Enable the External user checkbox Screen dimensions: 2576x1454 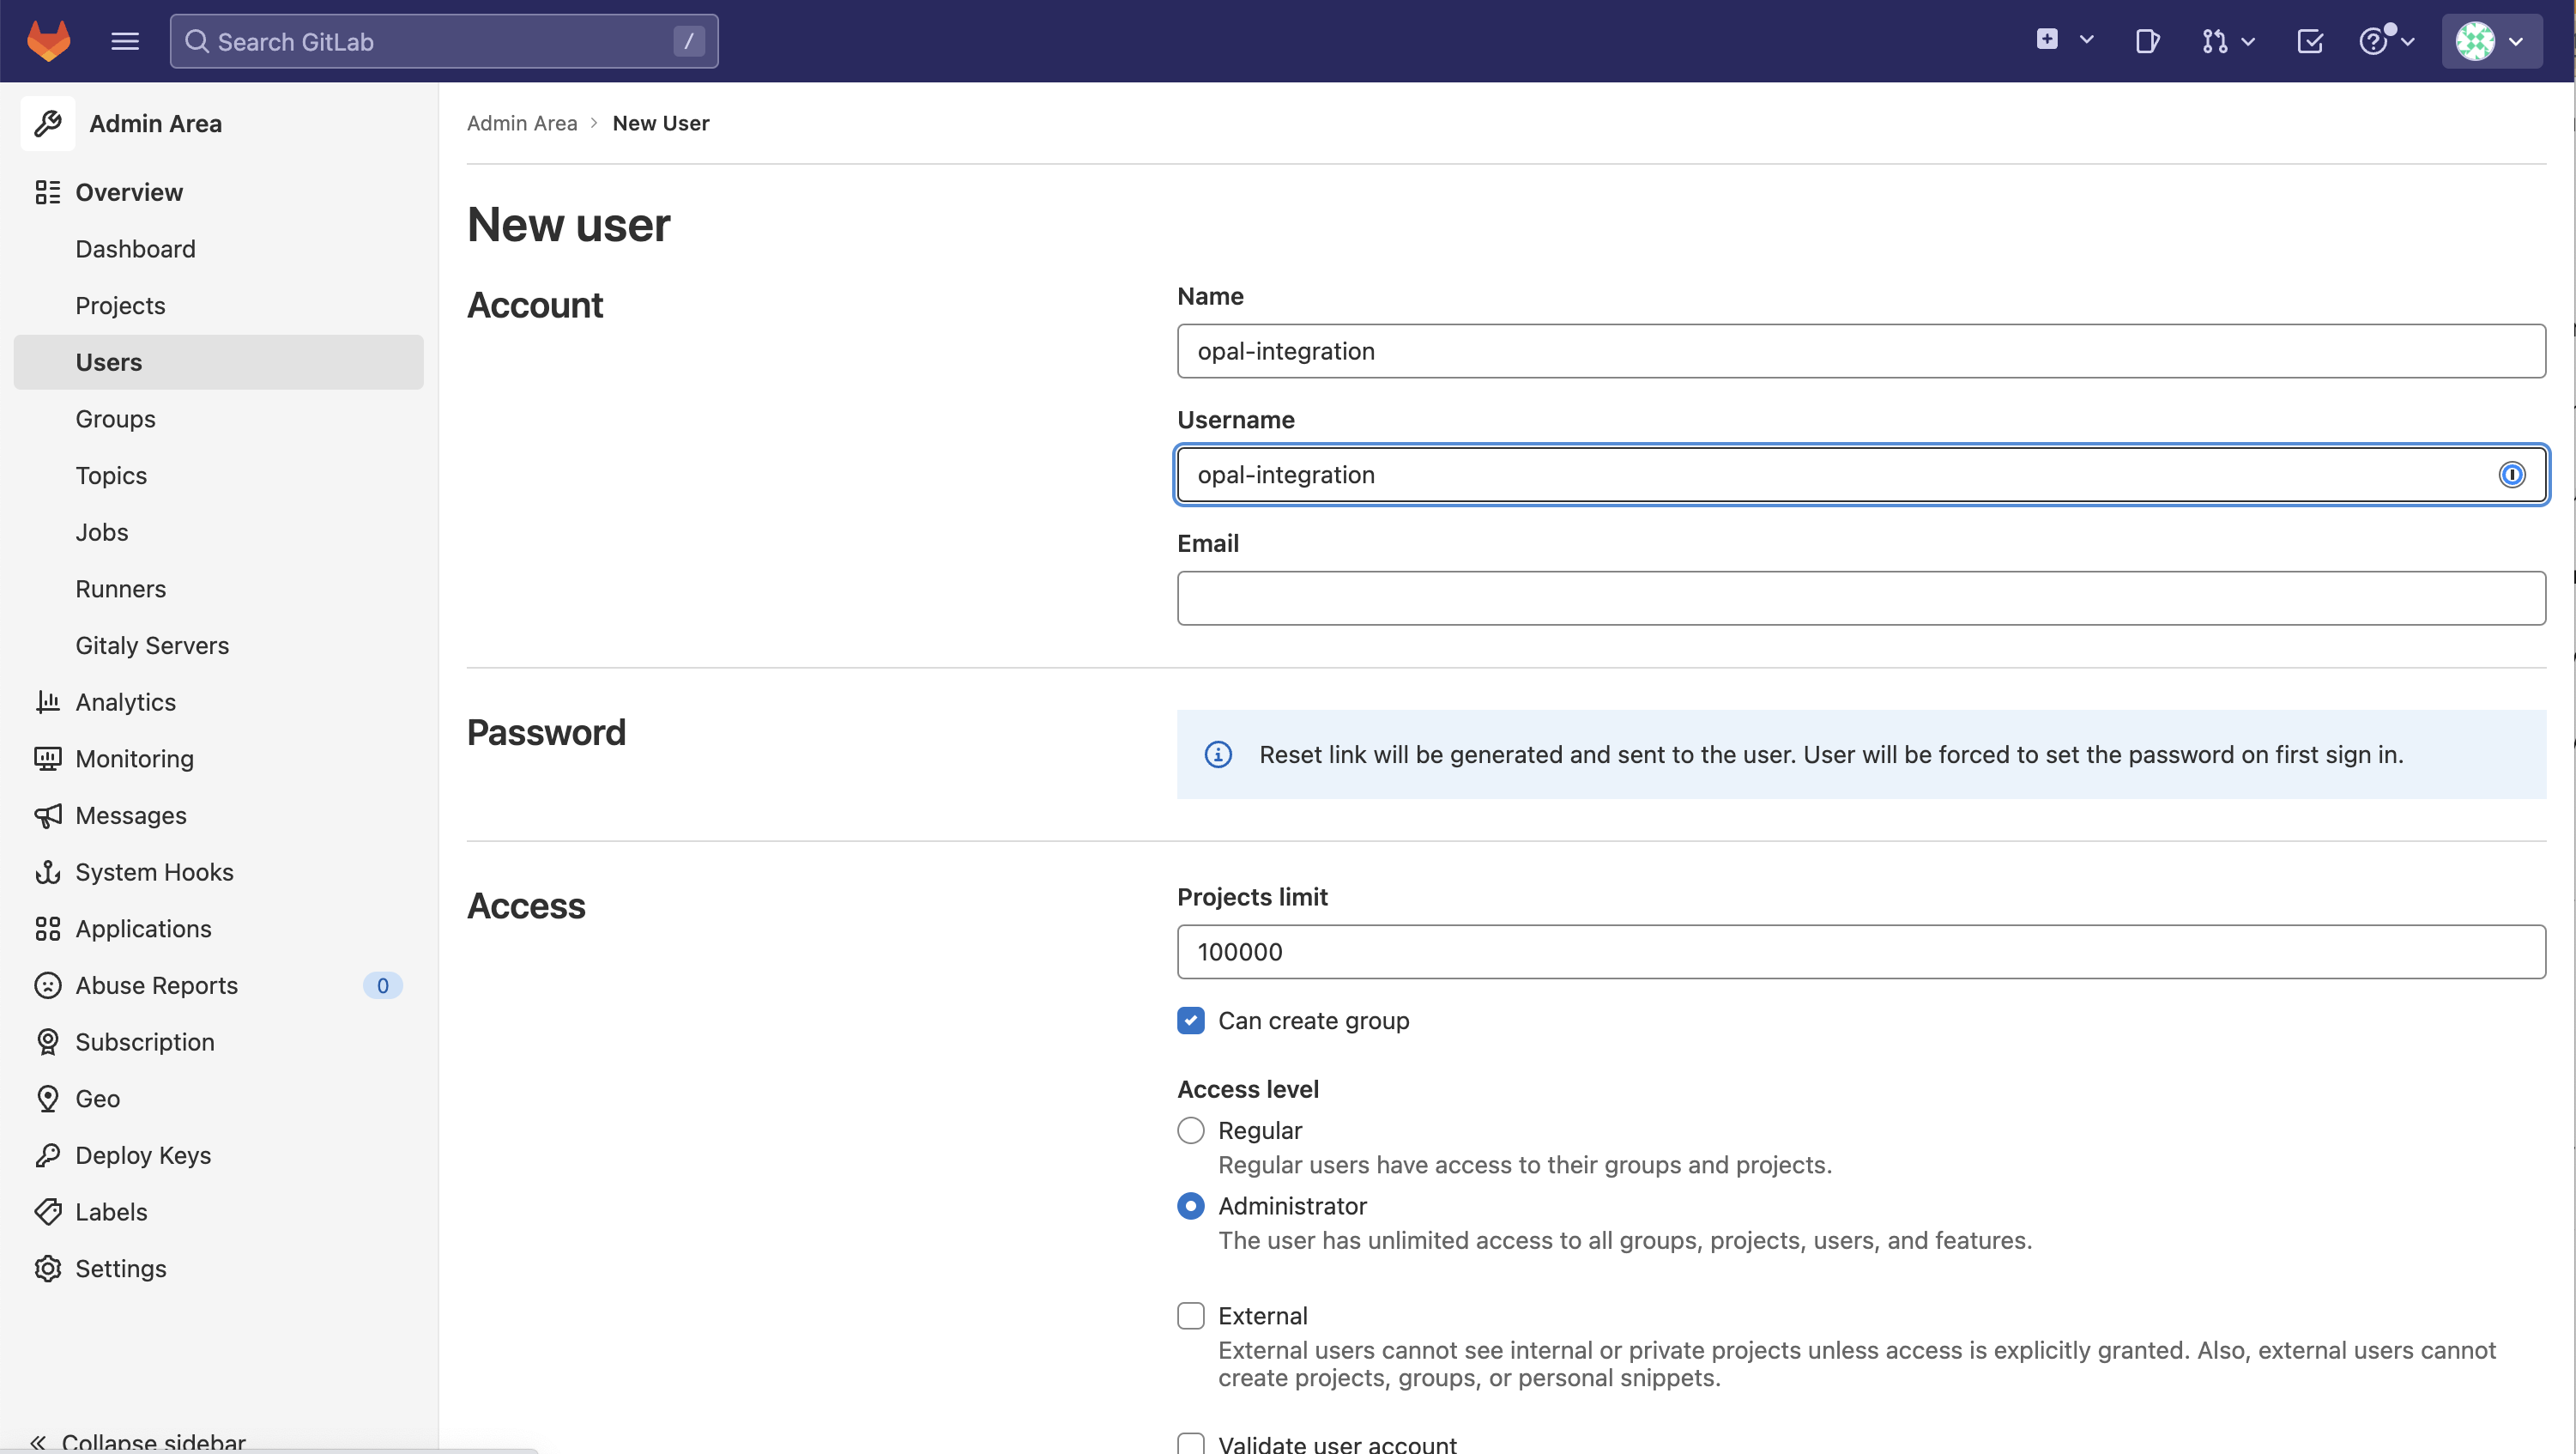(x=1190, y=1316)
